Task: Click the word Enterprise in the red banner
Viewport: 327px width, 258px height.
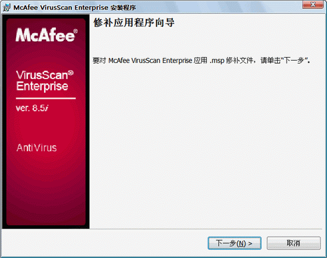Action: (42, 86)
